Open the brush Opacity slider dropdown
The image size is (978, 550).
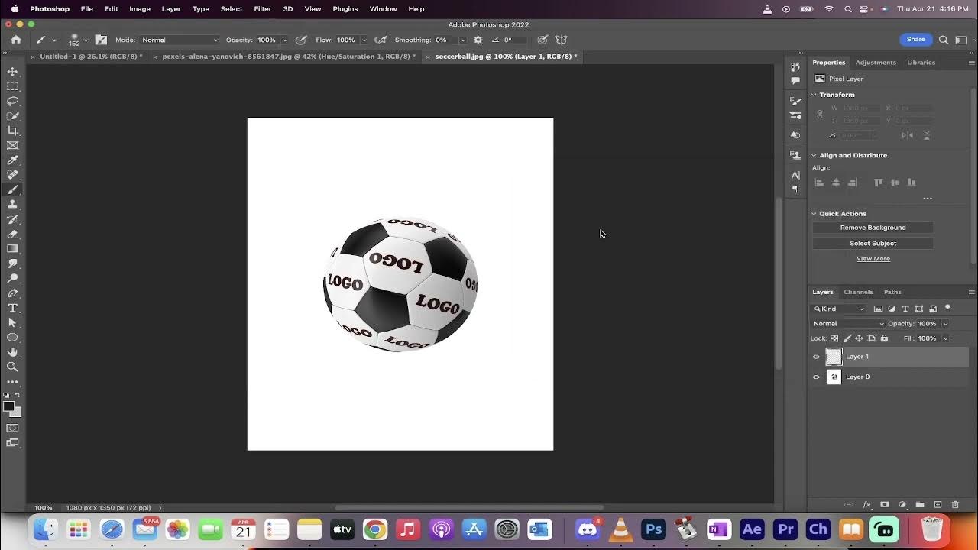(x=285, y=40)
